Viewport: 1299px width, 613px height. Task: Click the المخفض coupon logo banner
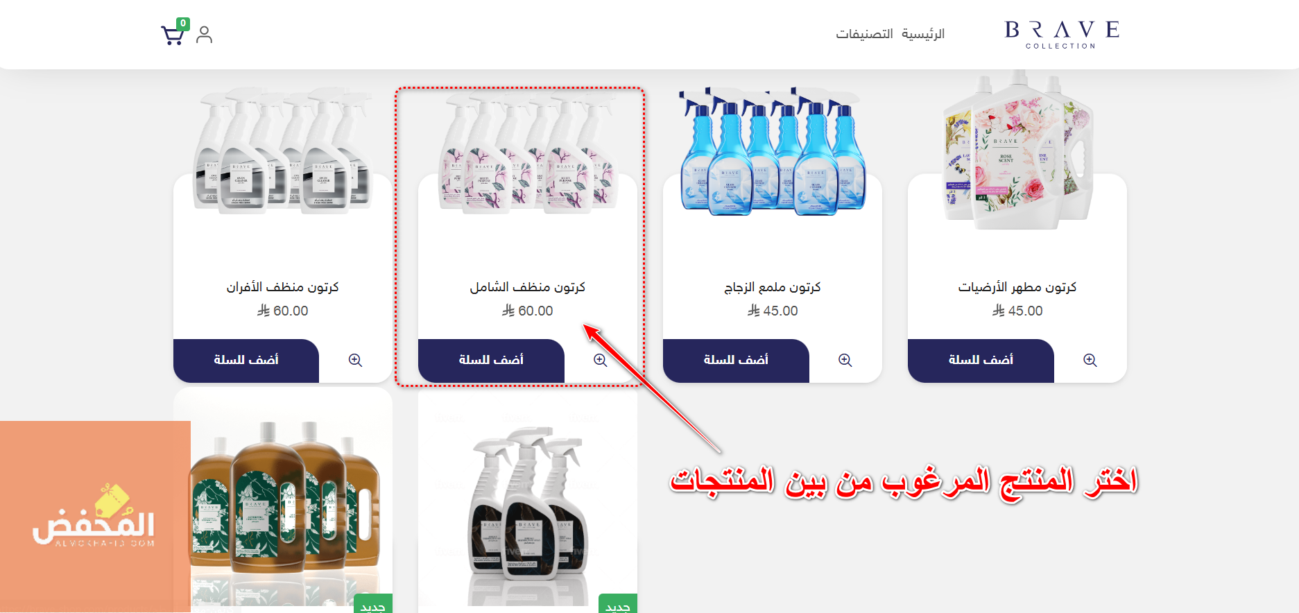pos(95,516)
